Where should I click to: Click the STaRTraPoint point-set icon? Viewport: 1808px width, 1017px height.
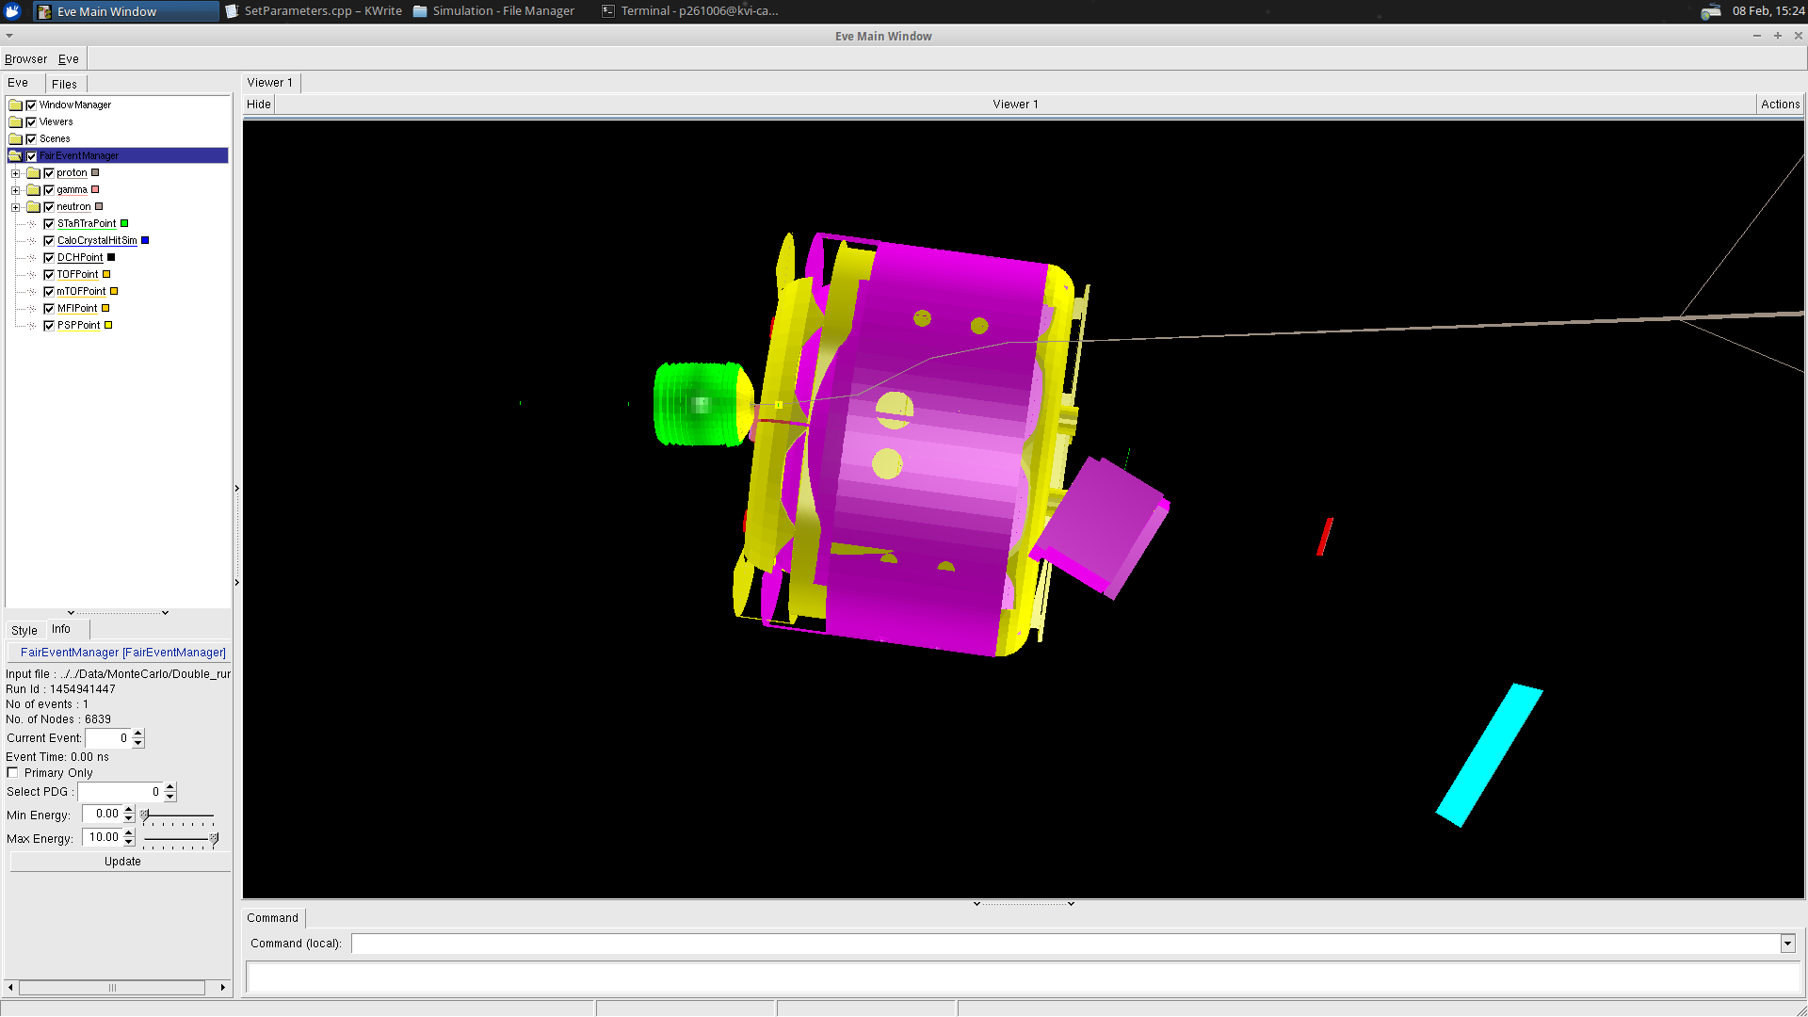click(x=33, y=224)
